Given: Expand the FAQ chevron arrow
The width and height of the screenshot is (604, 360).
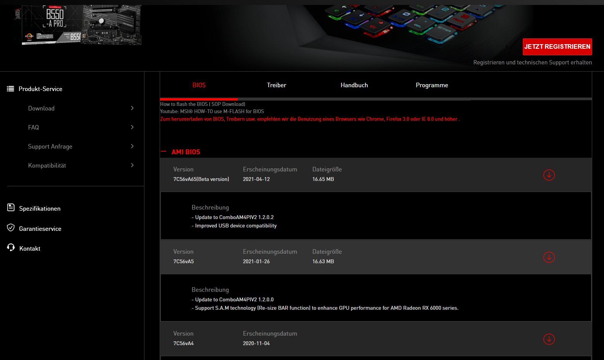Looking at the screenshot, I should pyautogui.click(x=132, y=127).
